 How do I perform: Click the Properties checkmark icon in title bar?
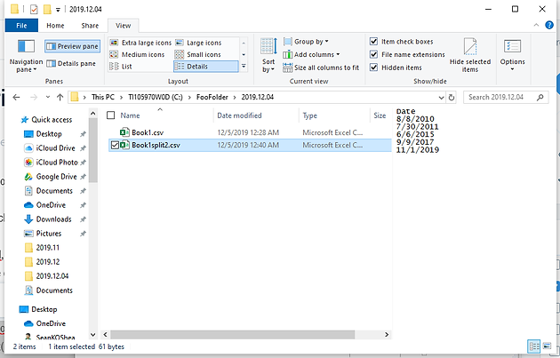pos(34,9)
